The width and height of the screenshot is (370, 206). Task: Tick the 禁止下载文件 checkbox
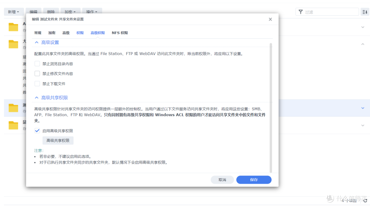click(x=37, y=84)
